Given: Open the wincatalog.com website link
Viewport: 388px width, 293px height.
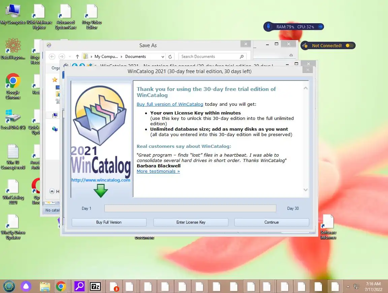Looking at the screenshot, I should coord(101,180).
